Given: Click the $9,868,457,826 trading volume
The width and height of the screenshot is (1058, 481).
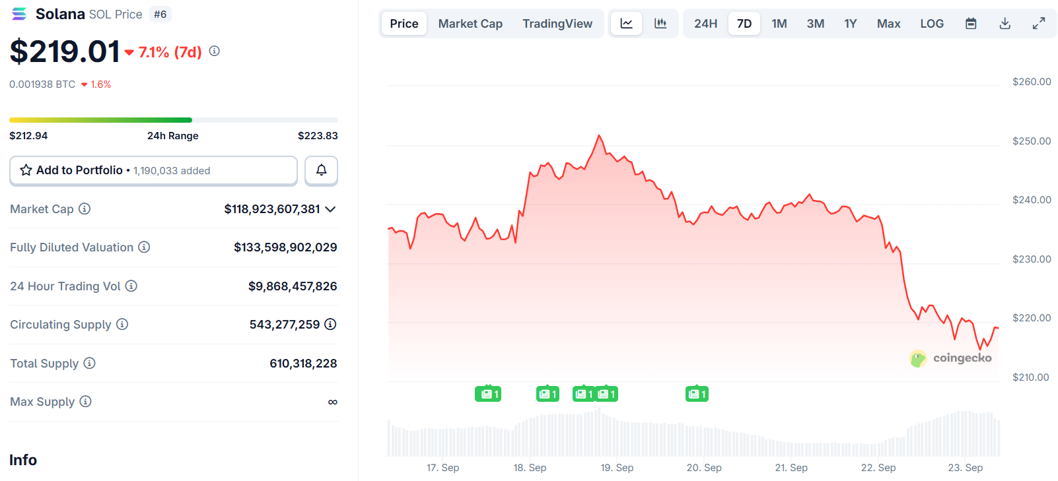Looking at the screenshot, I should pos(293,286).
